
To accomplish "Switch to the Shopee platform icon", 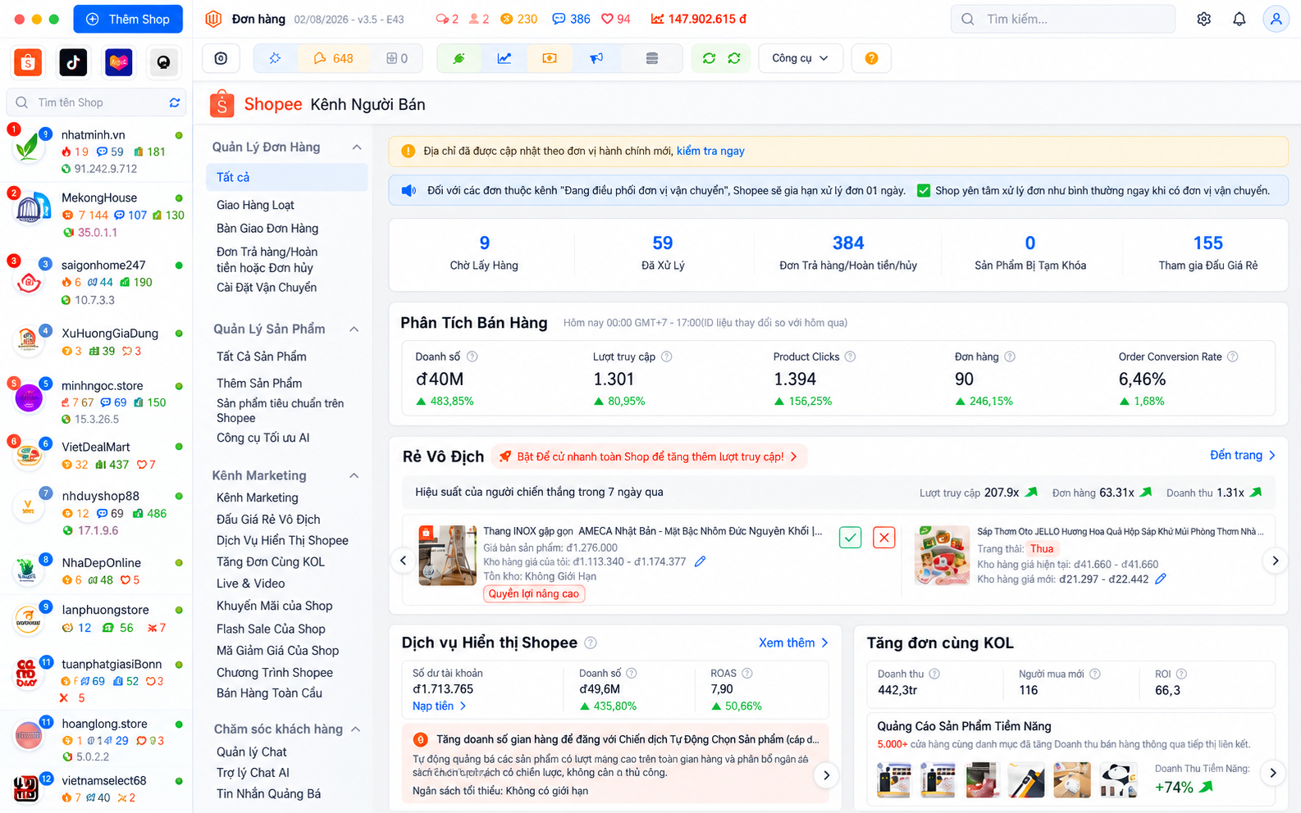I will coord(28,62).
